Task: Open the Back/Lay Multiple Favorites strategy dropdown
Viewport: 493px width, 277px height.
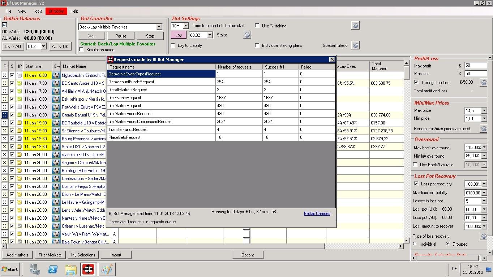Action: point(159,27)
